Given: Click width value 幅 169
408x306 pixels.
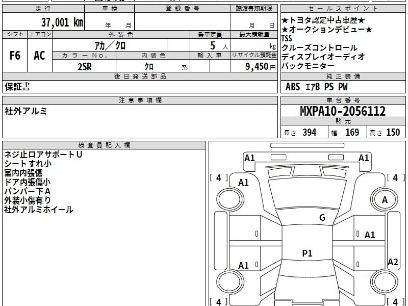Looking at the screenshot, I should tap(345, 132).
